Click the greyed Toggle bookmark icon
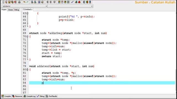This screenshot has width=177, height=99. (54, 2)
